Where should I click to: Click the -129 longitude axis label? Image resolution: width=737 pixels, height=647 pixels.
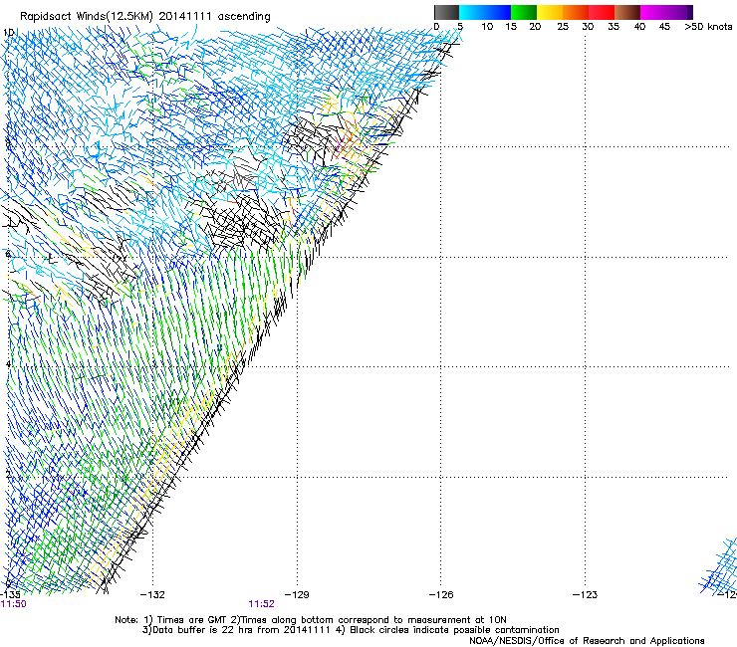point(297,595)
